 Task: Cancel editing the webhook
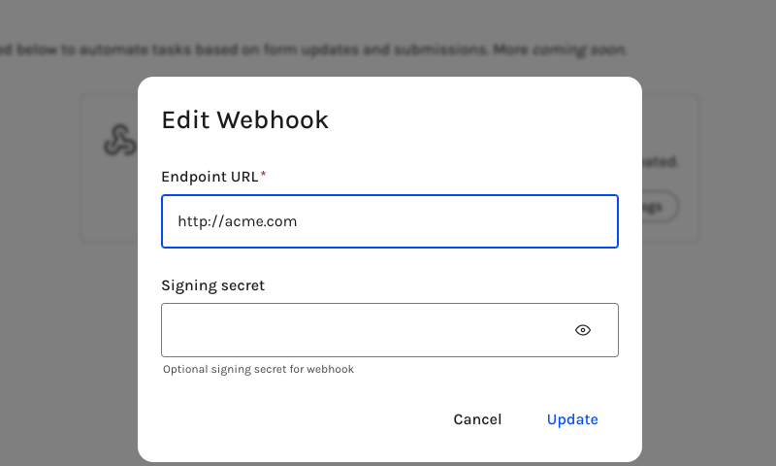pyautogui.click(x=477, y=419)
